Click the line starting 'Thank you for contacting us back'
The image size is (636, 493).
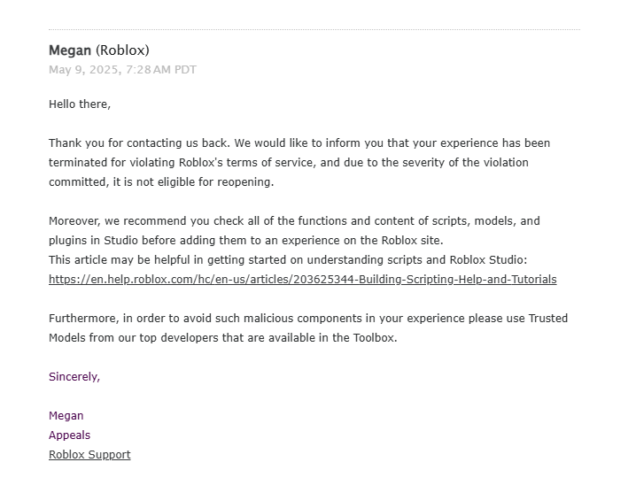(299, 143)
